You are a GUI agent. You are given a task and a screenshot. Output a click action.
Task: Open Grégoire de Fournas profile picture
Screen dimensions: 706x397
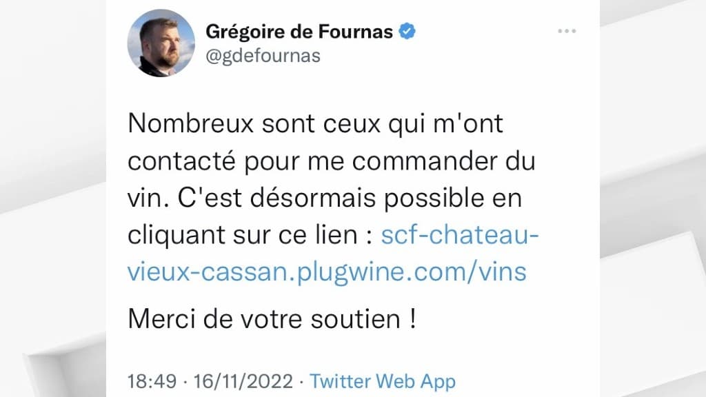pyautogui.click(x=161, y=43)
